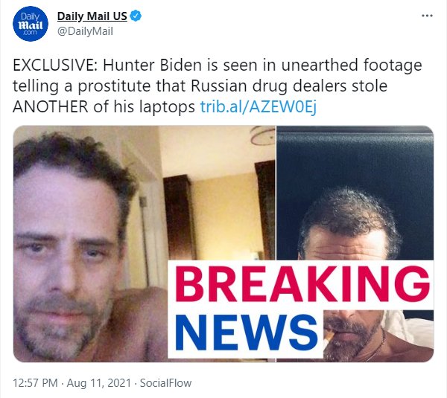Click the cigarette in the bottom-right photo
Screen dimensions: 447x398
point(329,336)
